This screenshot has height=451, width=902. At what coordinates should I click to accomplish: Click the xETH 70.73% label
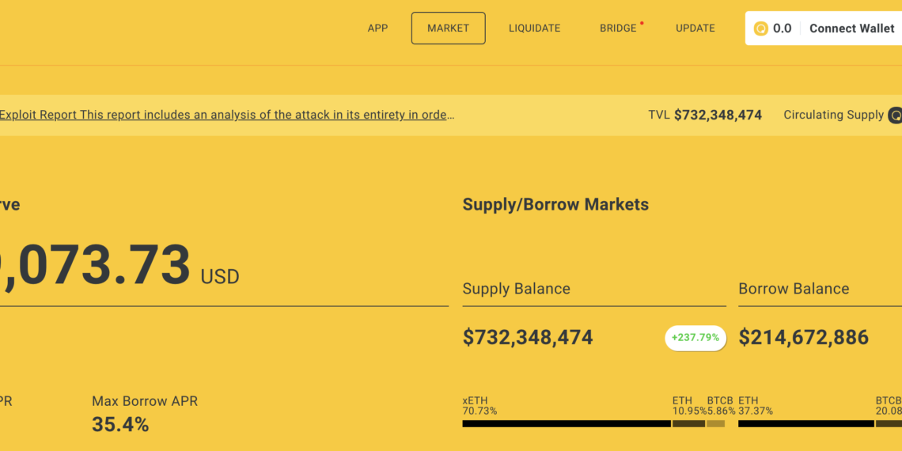pyautogui.click(x=479, y=406)
